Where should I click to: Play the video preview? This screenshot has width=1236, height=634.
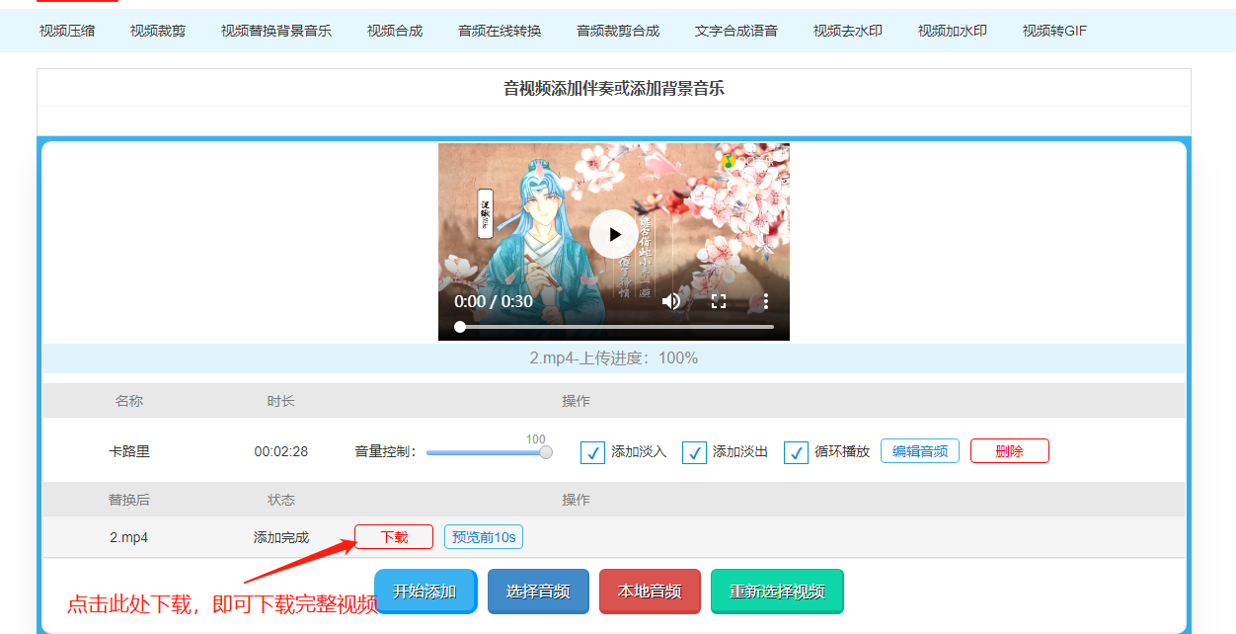614,234
